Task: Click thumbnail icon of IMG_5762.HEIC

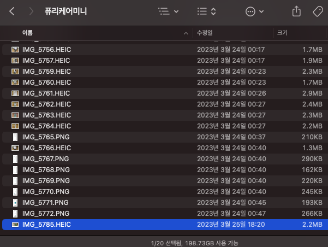Action: click(15, 104)
